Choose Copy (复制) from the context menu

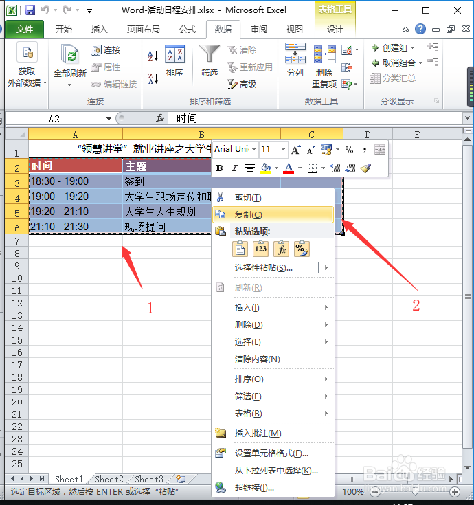(x=273, y=215)
